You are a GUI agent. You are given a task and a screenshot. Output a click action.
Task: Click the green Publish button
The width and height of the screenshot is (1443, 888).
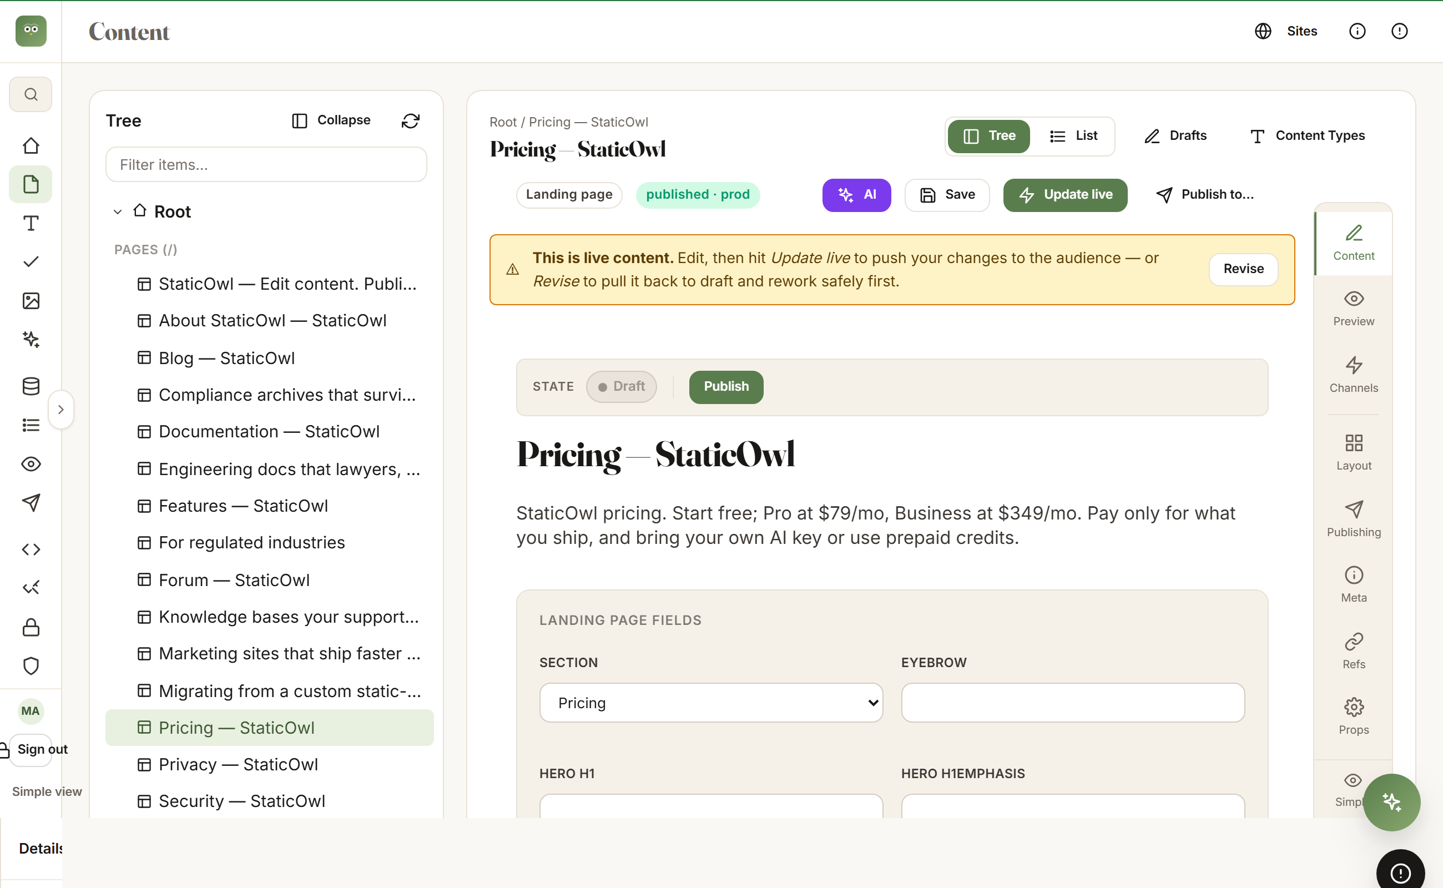pyautogui.click(x=726, y=386)
